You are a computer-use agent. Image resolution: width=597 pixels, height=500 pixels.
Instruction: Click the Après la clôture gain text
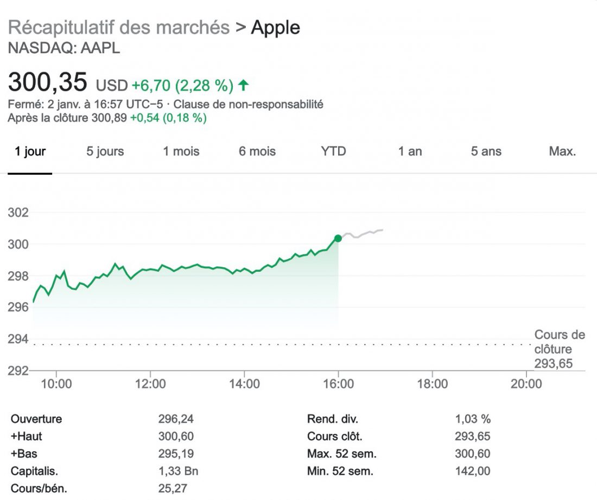click(x=168, y=118)
